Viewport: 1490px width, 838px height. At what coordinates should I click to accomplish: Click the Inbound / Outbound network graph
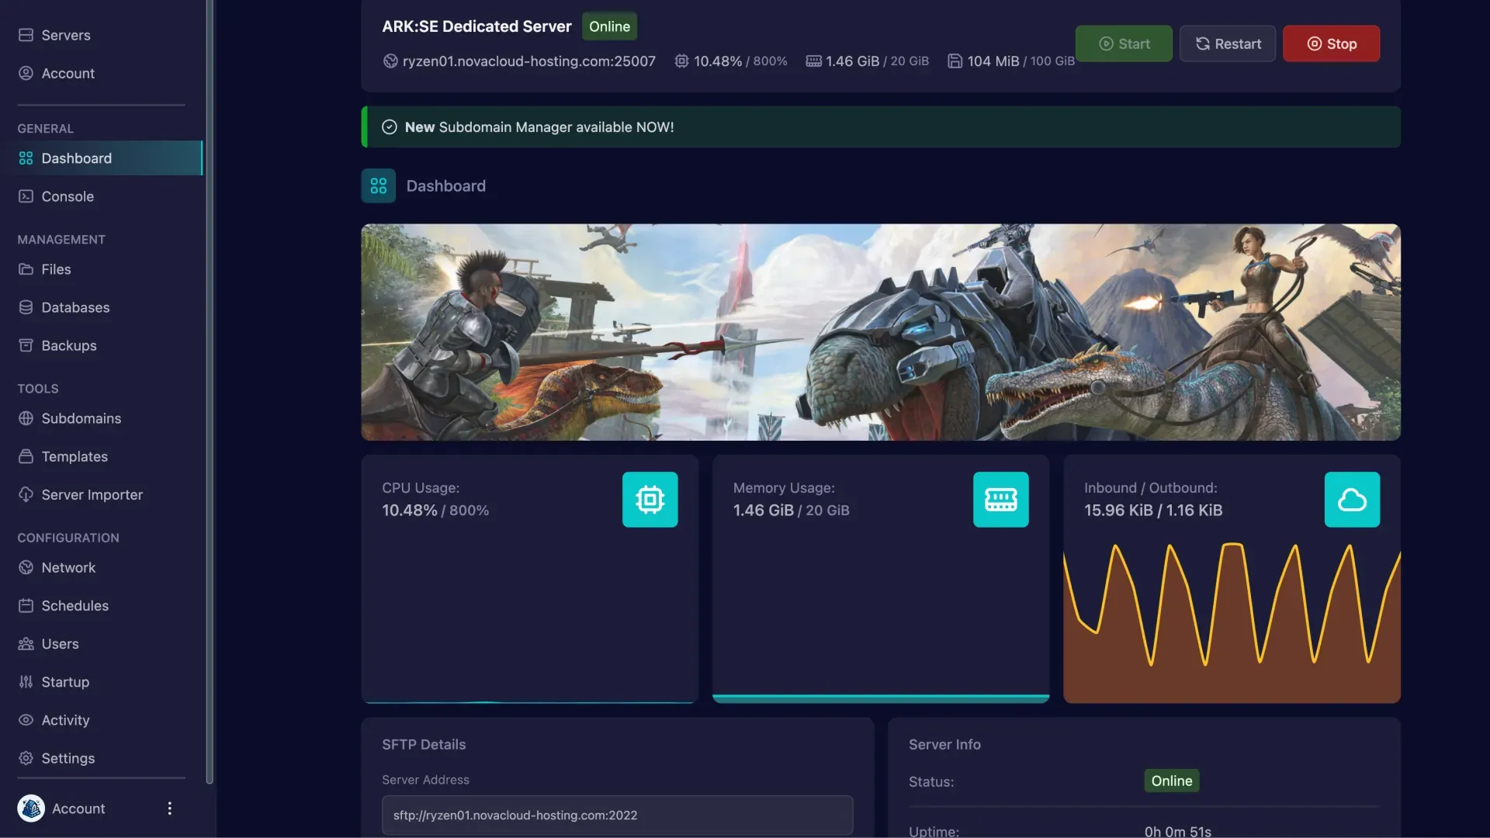1232,623
